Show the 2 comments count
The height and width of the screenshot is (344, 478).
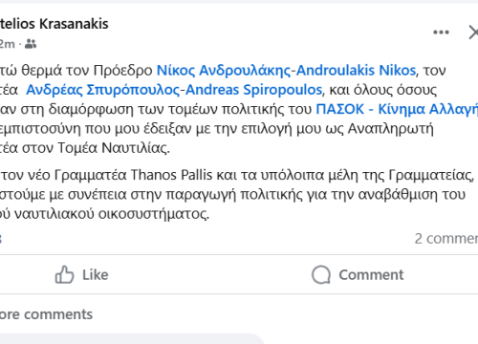(446, 239)
